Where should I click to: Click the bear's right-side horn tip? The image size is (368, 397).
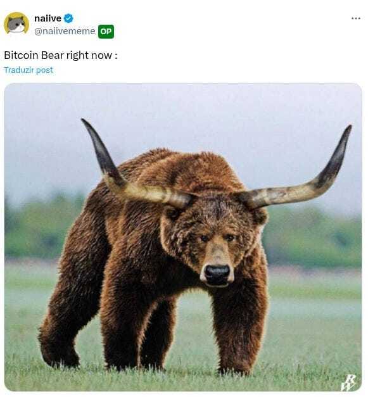click(347, 132)
